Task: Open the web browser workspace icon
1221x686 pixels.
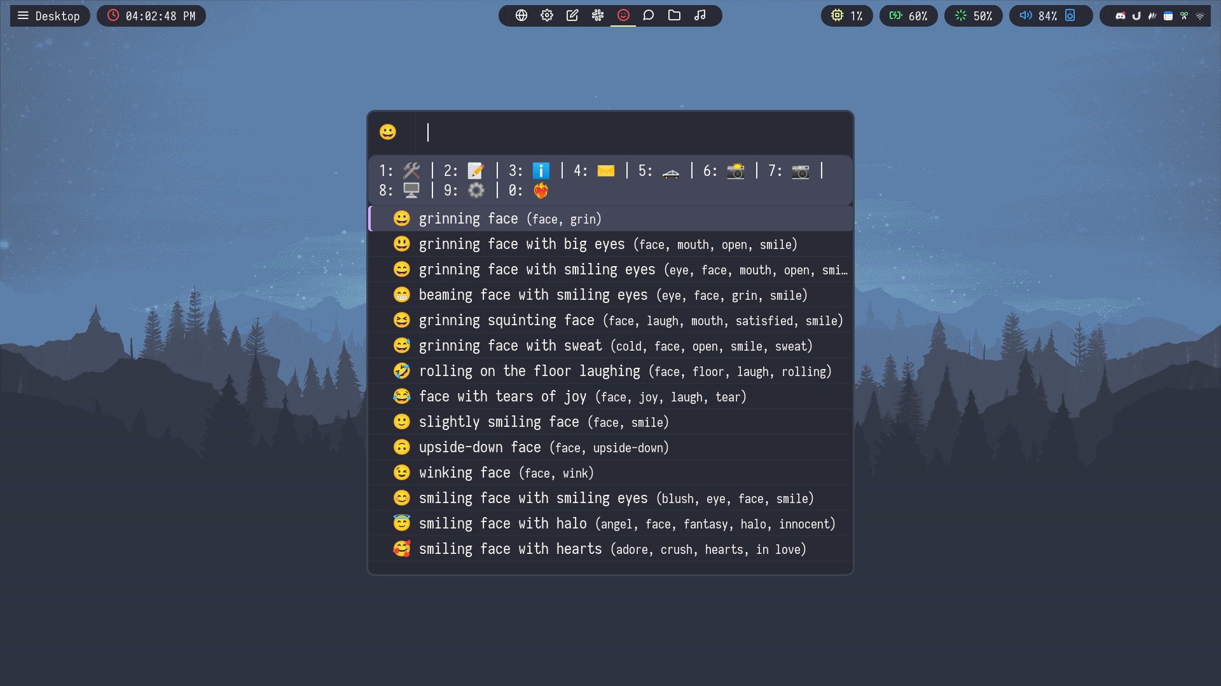Action: (x=521, y=15)
